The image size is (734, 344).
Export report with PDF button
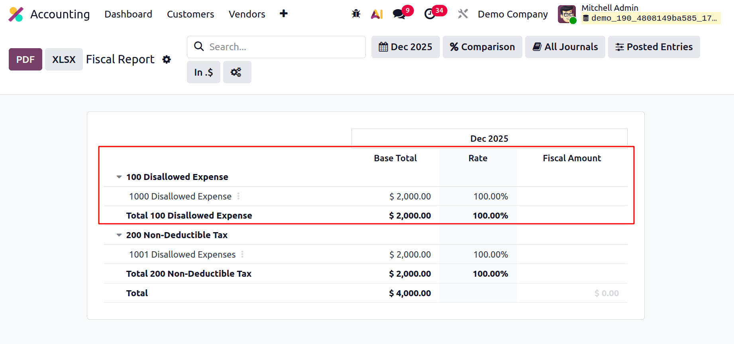[x=26, y=59]
